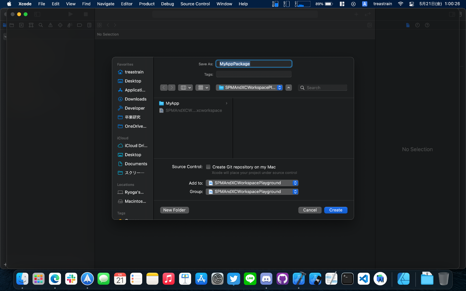The height and width of the screenshot is (291, 466).
Task: Cancel the save dialog
Action: click(310, 210)
